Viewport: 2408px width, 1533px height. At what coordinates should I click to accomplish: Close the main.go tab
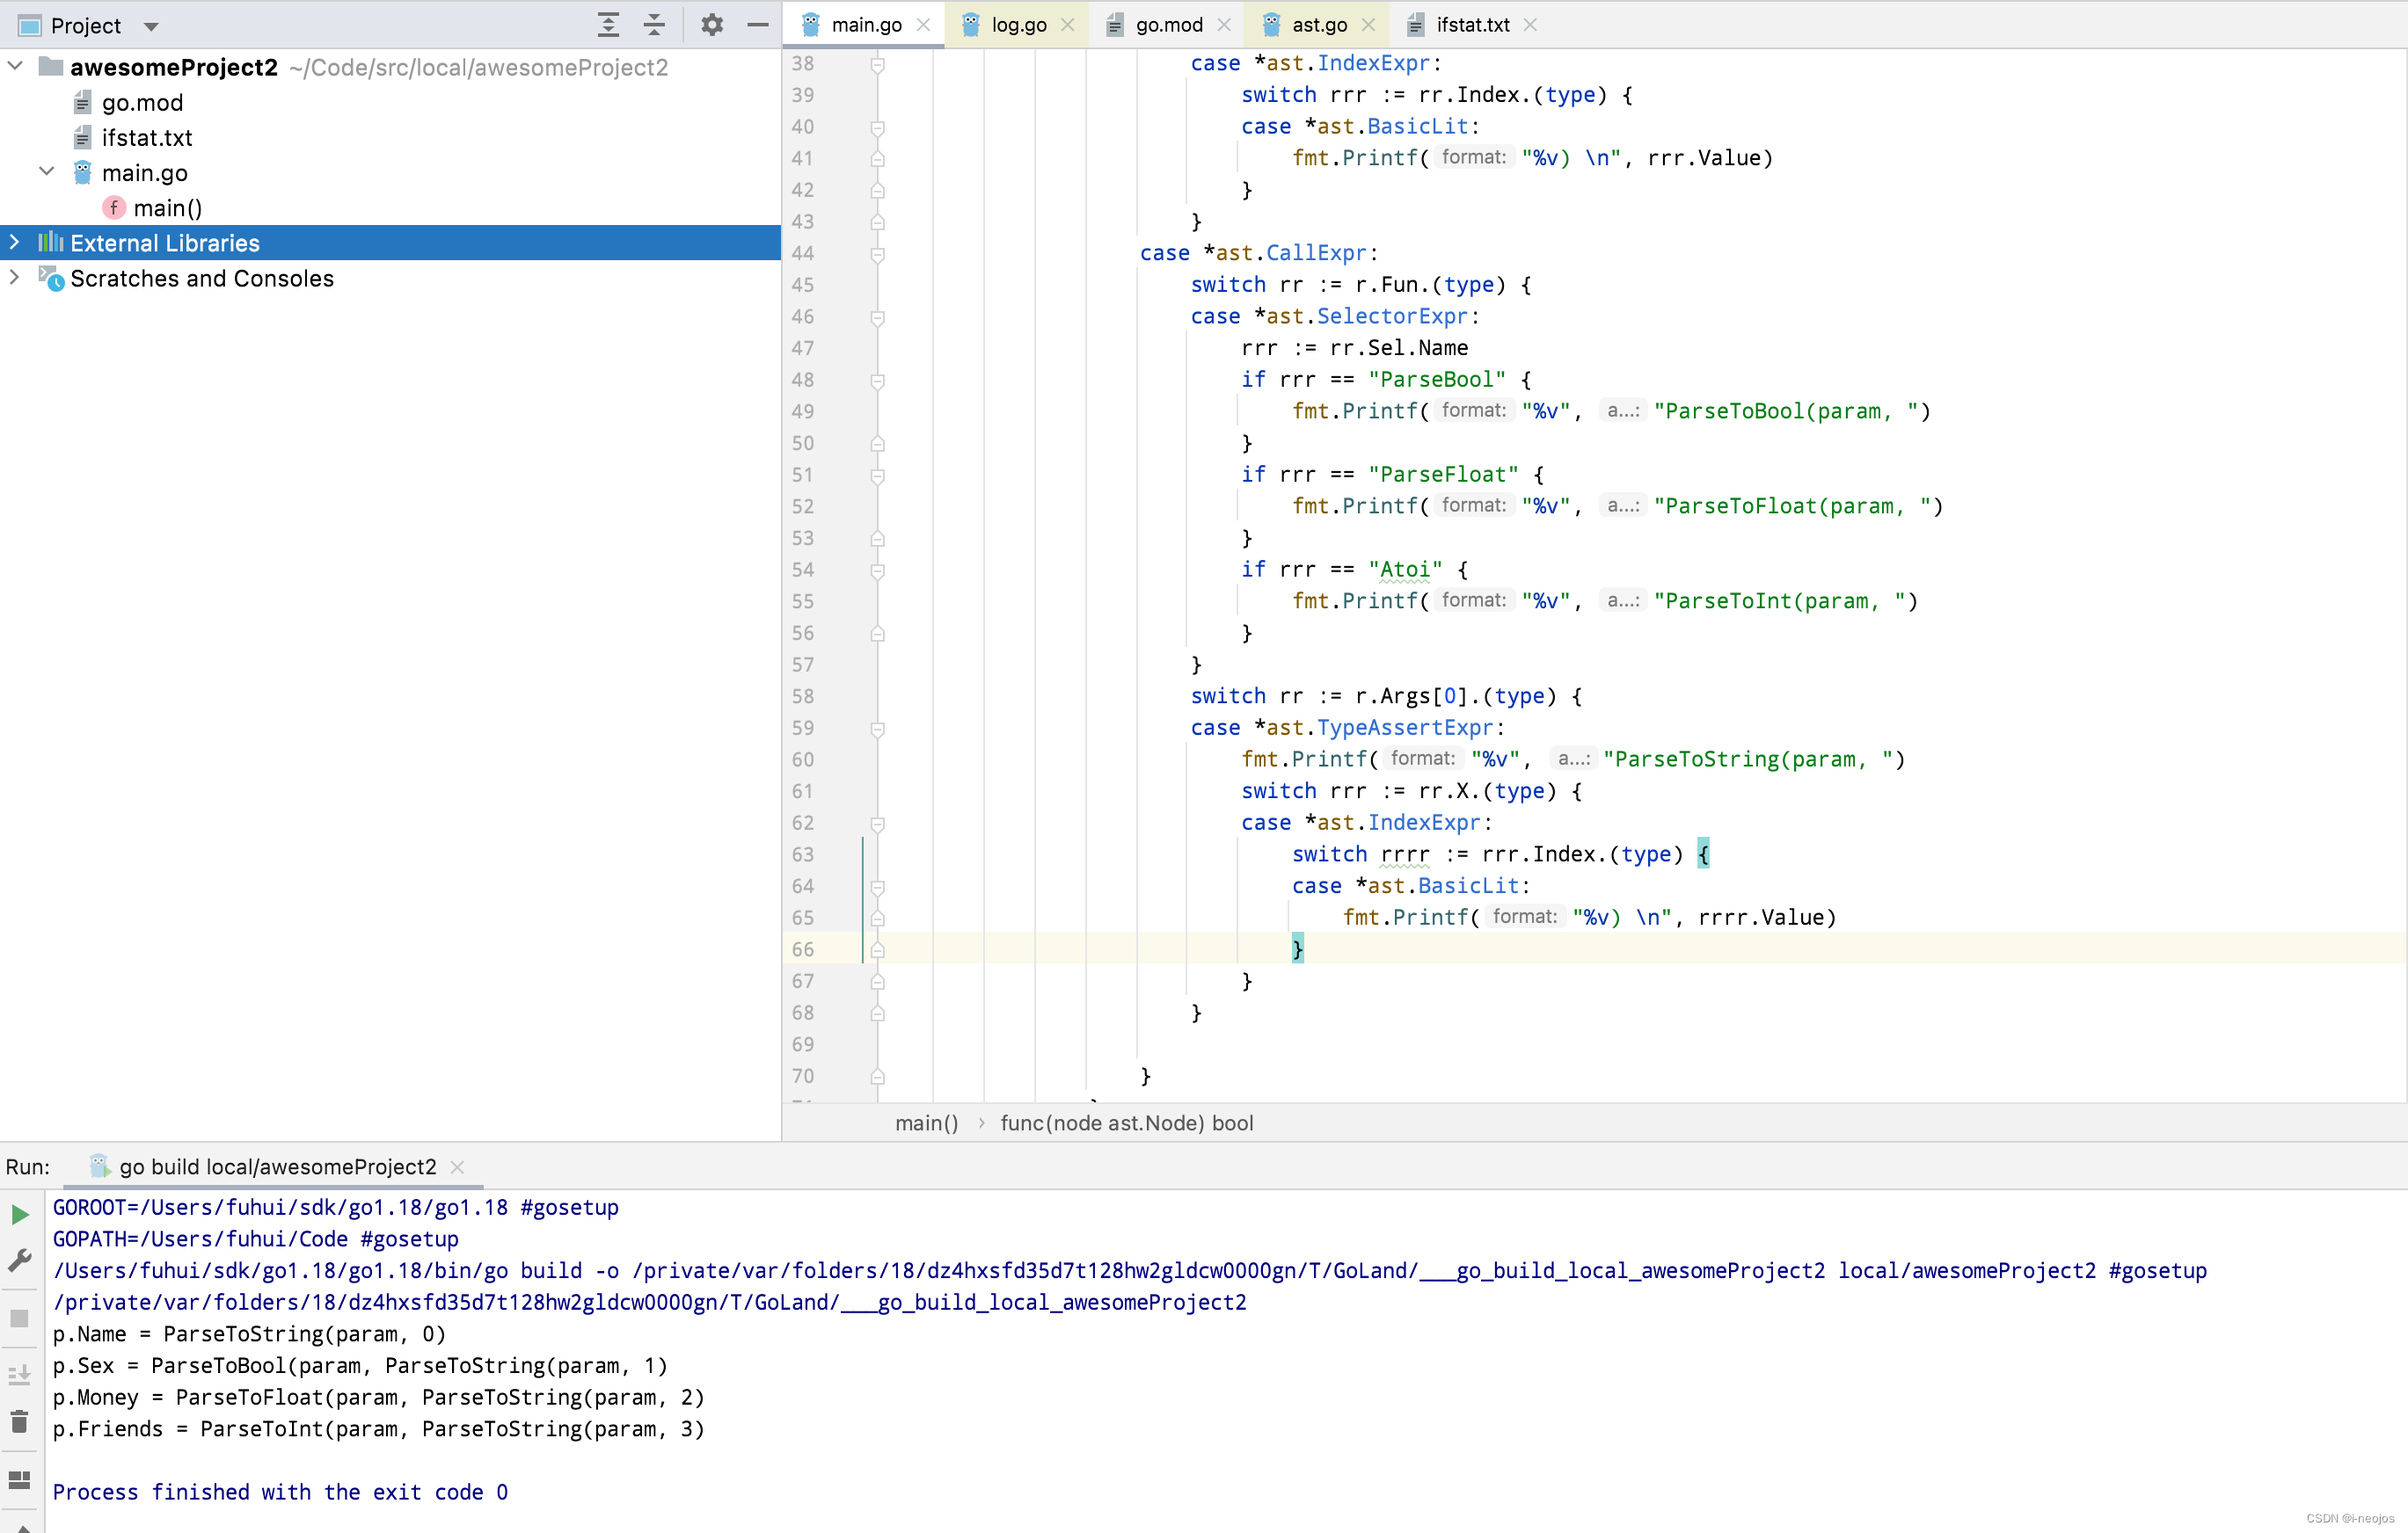pyautogui.click(x=924, y=25)
